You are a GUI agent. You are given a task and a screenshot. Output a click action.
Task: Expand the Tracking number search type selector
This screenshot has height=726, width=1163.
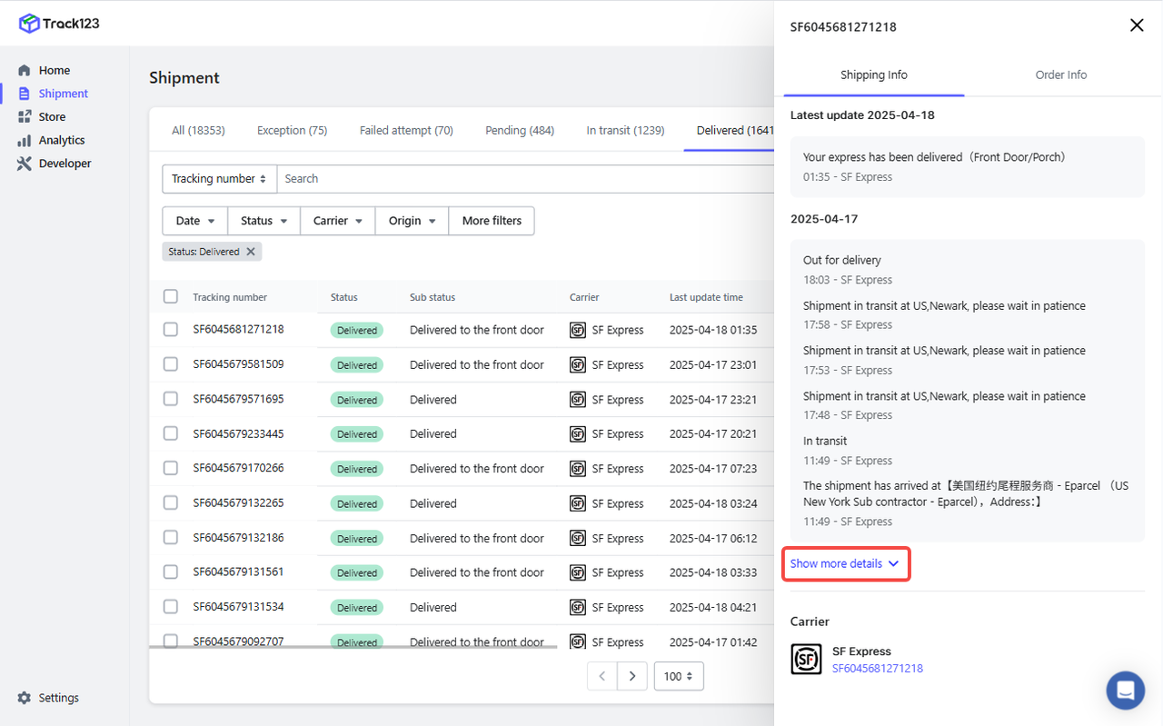(219, 179)
